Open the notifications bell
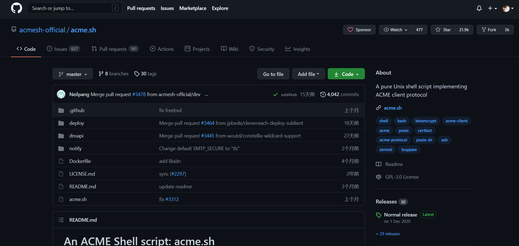The image size is (519, 246). click(479, 8)
